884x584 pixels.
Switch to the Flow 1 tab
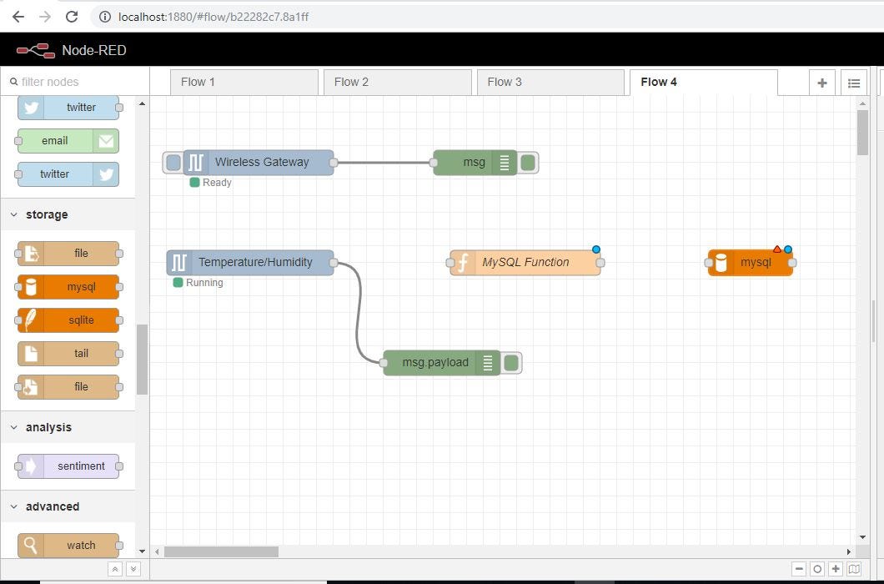pos(244,83)
